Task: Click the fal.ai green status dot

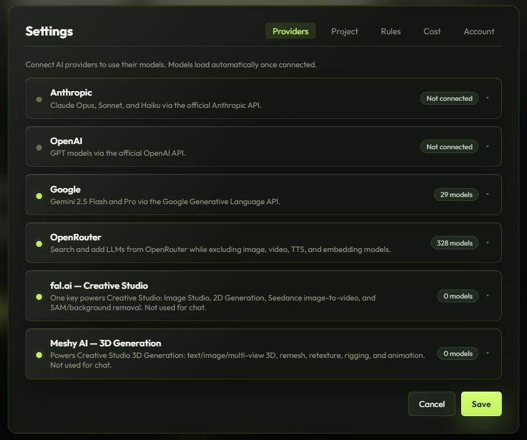Action: coord(39,297)
